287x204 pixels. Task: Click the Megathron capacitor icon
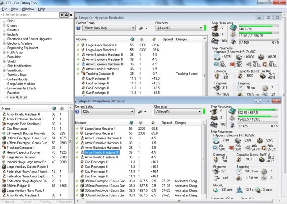click(239, 159)
